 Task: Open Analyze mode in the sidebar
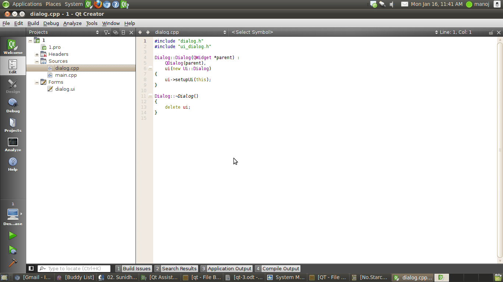(13, 144)
